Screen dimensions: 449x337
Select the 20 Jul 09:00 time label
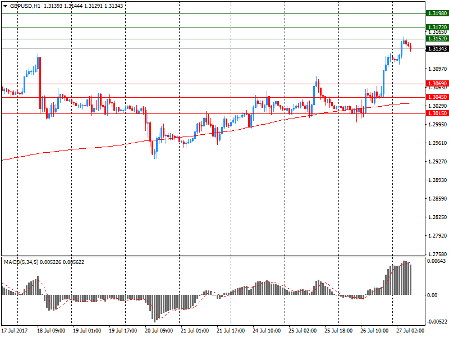(159, 331)
